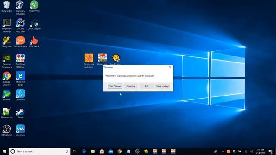Click Continue in the Welcome dialog
Viewport: 276px width, 155px height.
point(131,86)
